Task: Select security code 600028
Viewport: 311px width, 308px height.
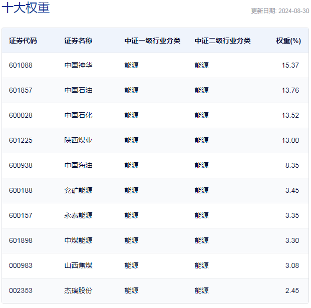Action: (21, 115)
